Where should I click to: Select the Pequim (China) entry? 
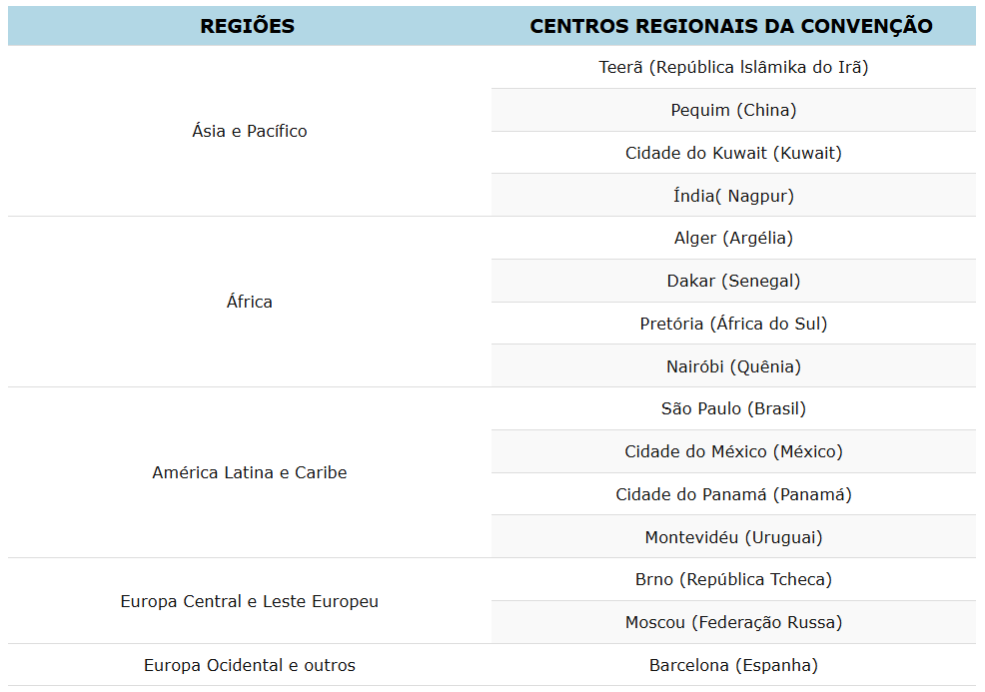(x=733, y=110)
